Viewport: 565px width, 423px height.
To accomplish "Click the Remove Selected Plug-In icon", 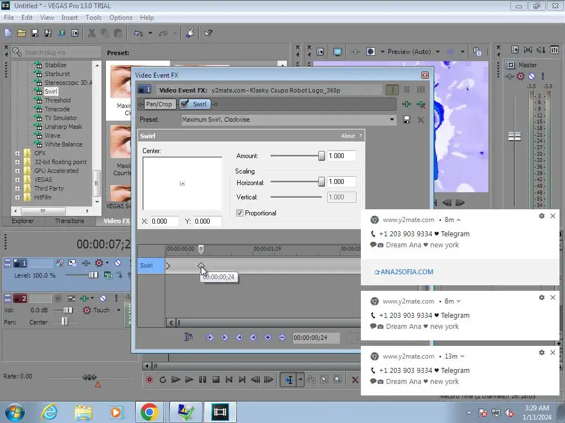I will tap(421, 104).
